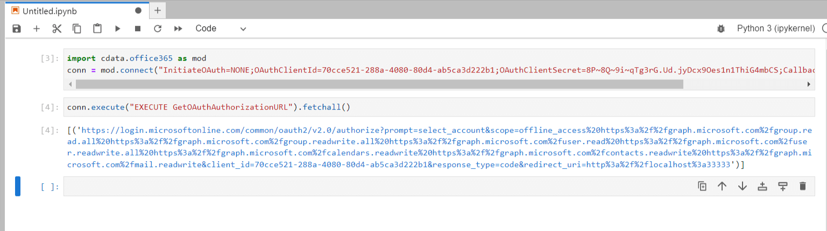Toggle the debugger bug icon
The image size is (827, 231).
[x=721, y=28]
